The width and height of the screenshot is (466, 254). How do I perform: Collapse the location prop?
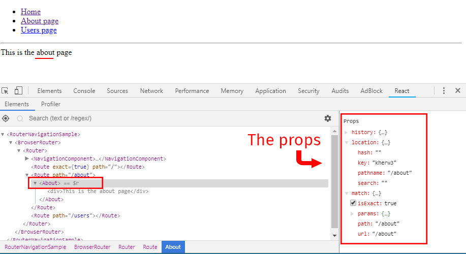(x=347, y=142)
